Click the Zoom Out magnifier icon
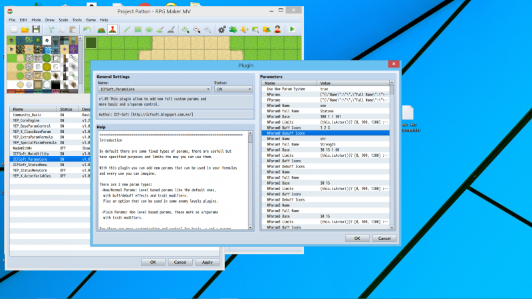 coord(196,29)
